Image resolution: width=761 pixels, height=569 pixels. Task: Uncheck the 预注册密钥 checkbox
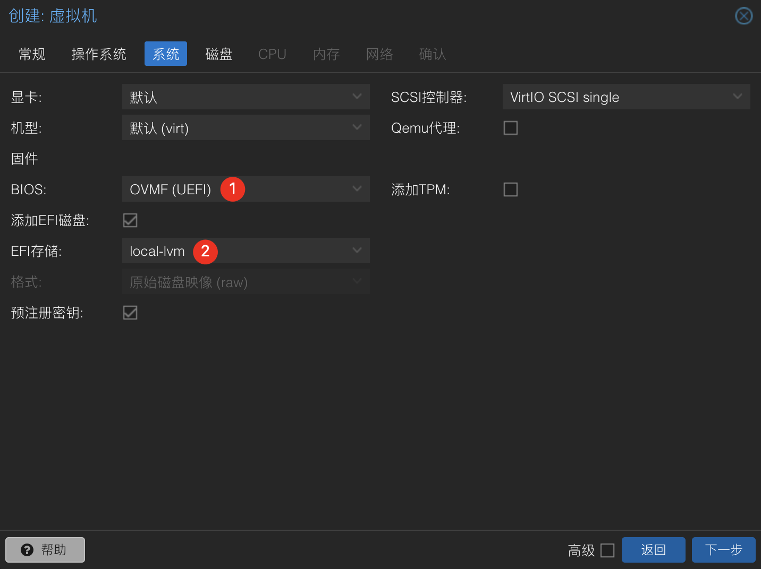click(x=130, y=313)
